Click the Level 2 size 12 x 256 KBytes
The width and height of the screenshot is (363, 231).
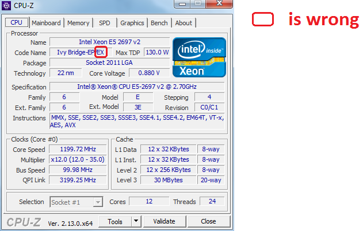pos(169,170)
